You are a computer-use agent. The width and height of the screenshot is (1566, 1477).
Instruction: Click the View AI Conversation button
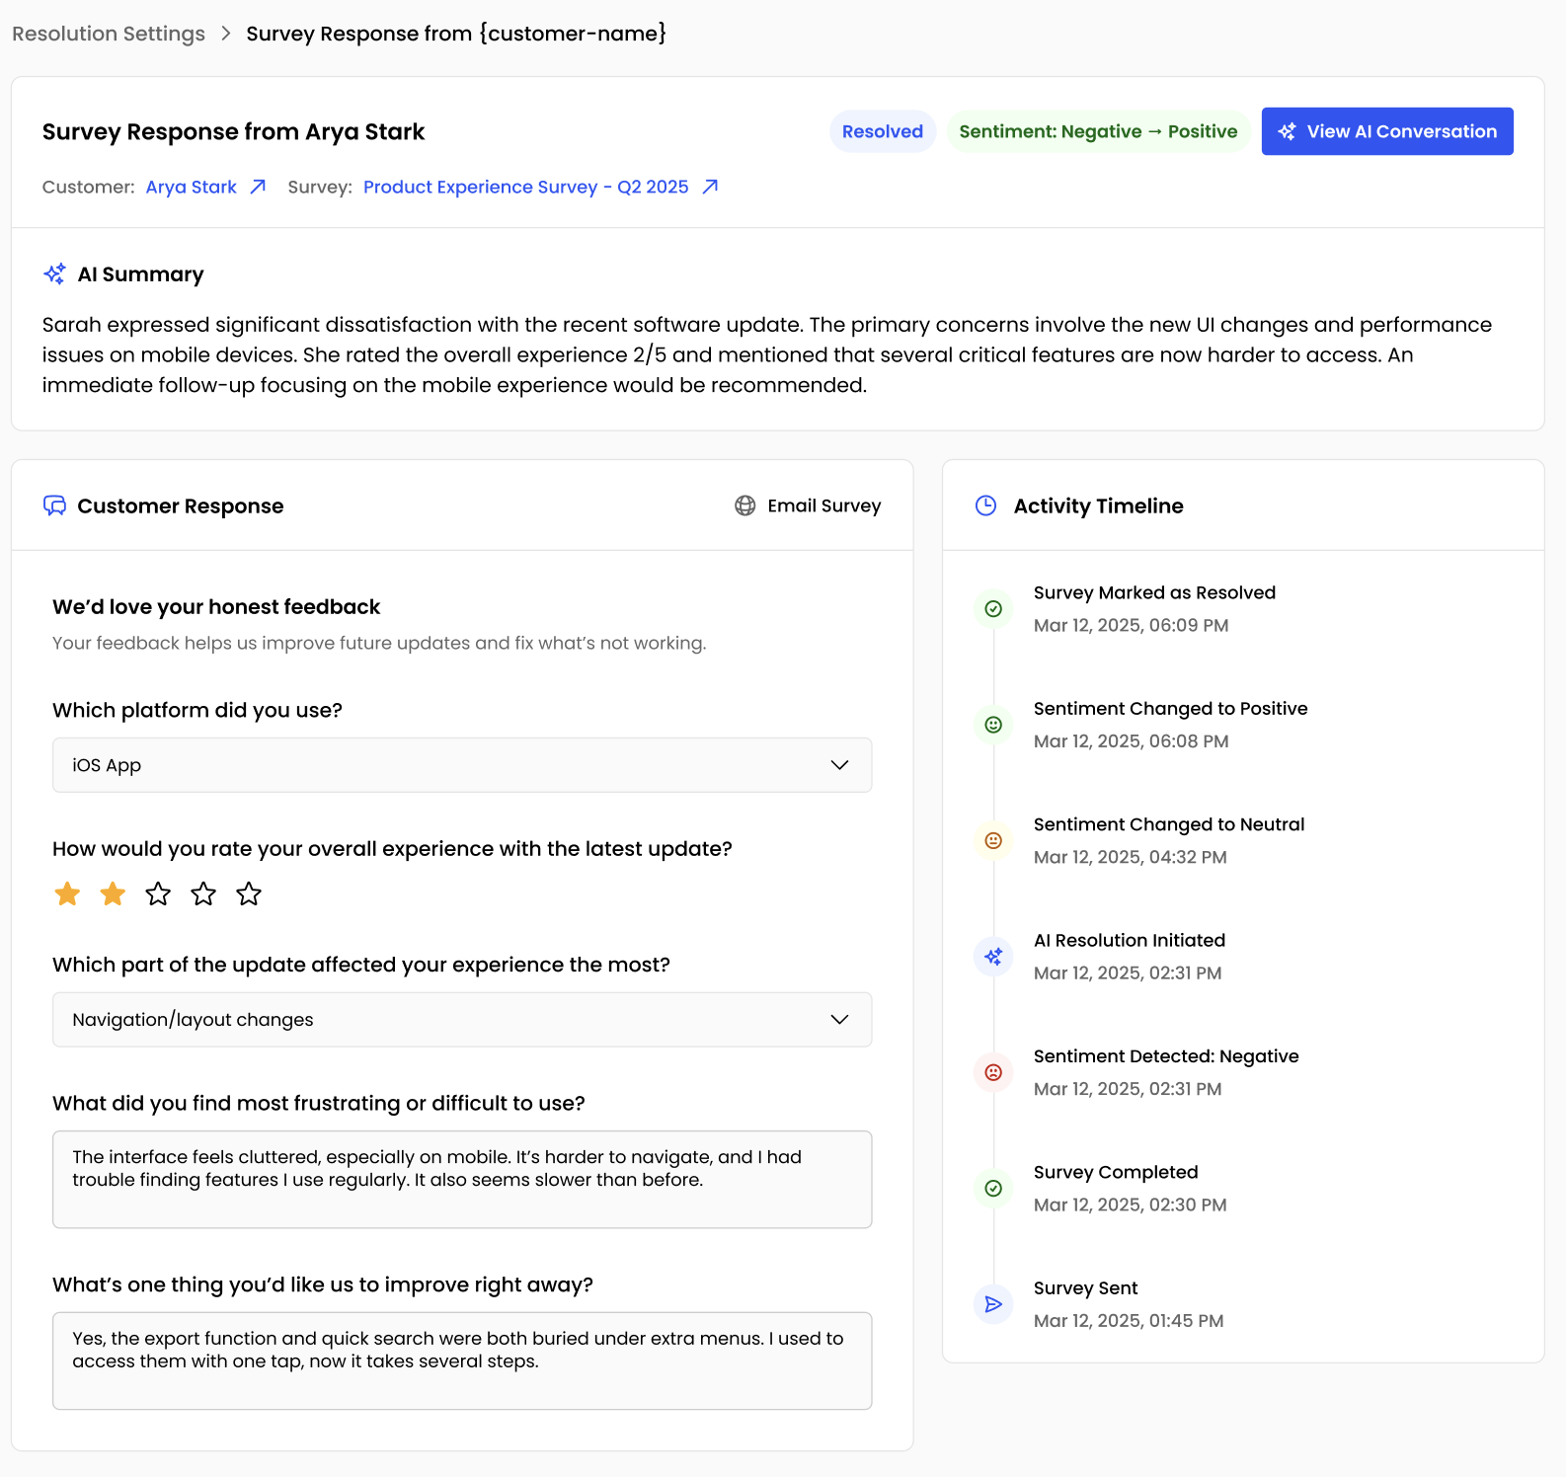(x=1386, y=130)
